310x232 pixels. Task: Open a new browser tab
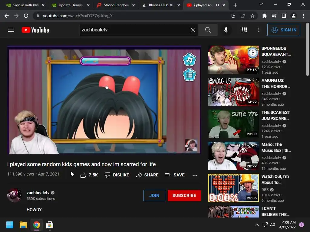[235, 5]
